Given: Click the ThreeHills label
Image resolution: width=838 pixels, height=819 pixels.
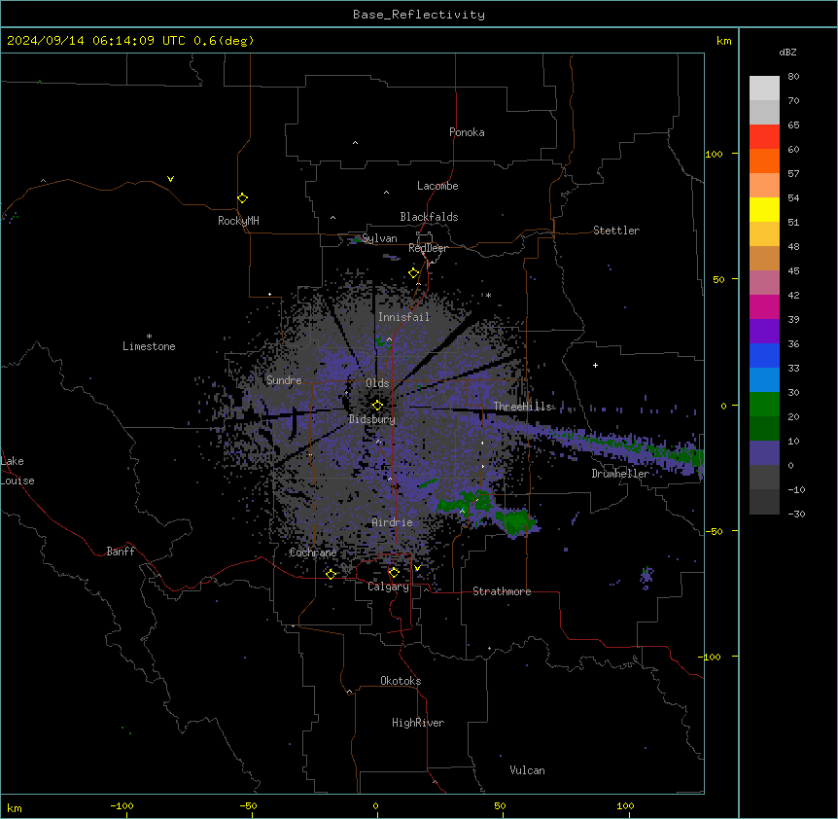Looking at the screenshot, I should tap(522, 407).
